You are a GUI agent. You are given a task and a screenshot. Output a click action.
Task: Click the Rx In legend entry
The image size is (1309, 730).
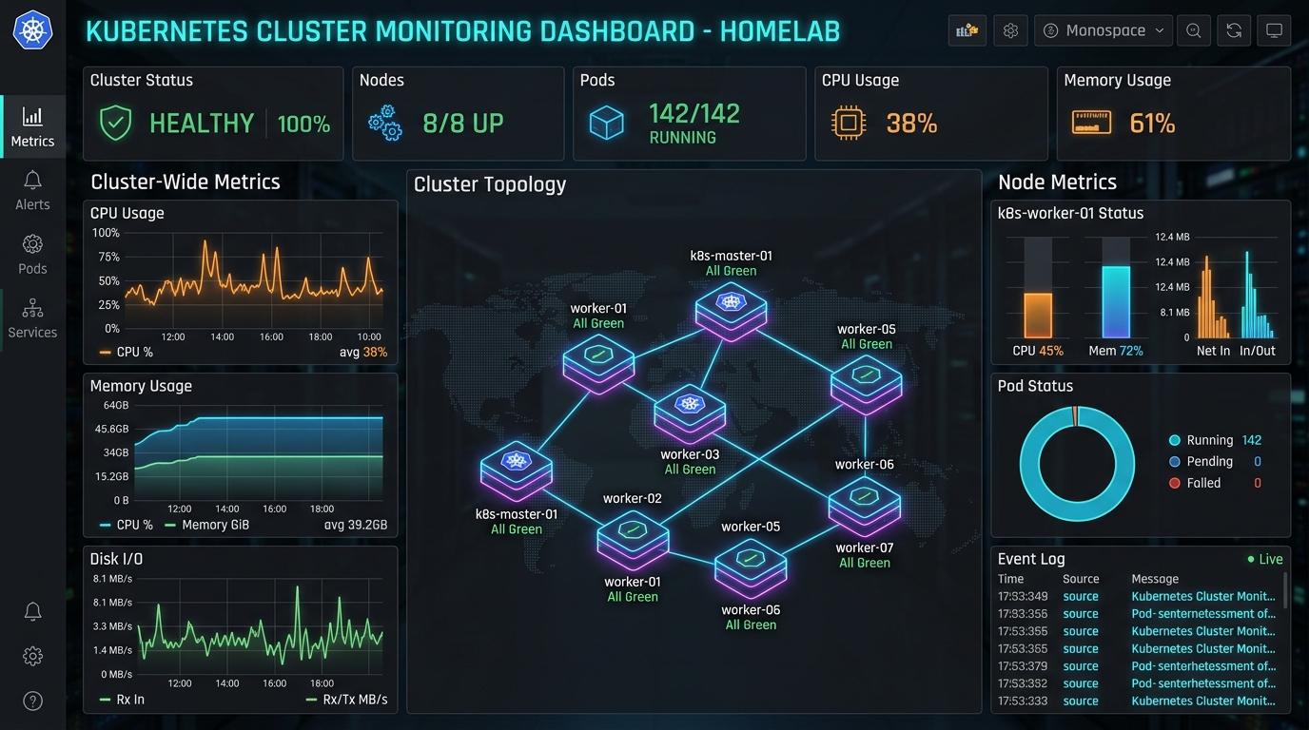(122, 700)
